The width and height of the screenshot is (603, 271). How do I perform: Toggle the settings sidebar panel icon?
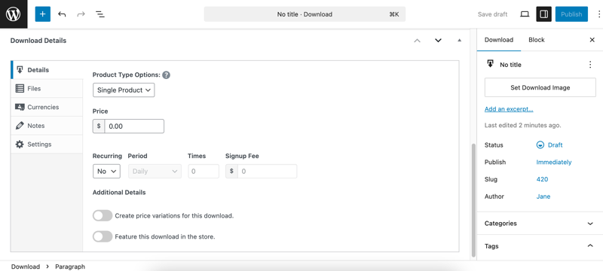[543, 14]
